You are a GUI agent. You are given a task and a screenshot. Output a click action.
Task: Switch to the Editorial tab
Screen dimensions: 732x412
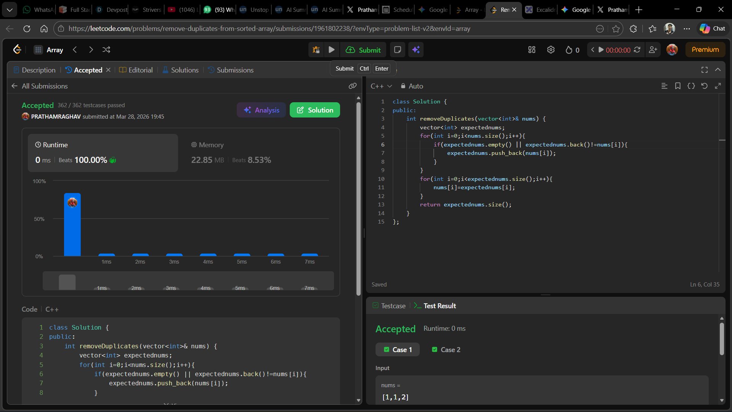coord(136,70)
